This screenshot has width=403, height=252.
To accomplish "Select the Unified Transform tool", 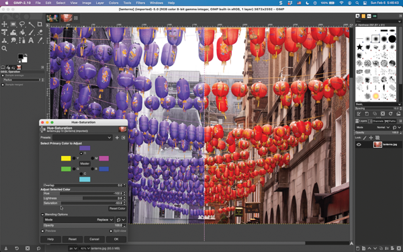I will [x=5, y=32].
